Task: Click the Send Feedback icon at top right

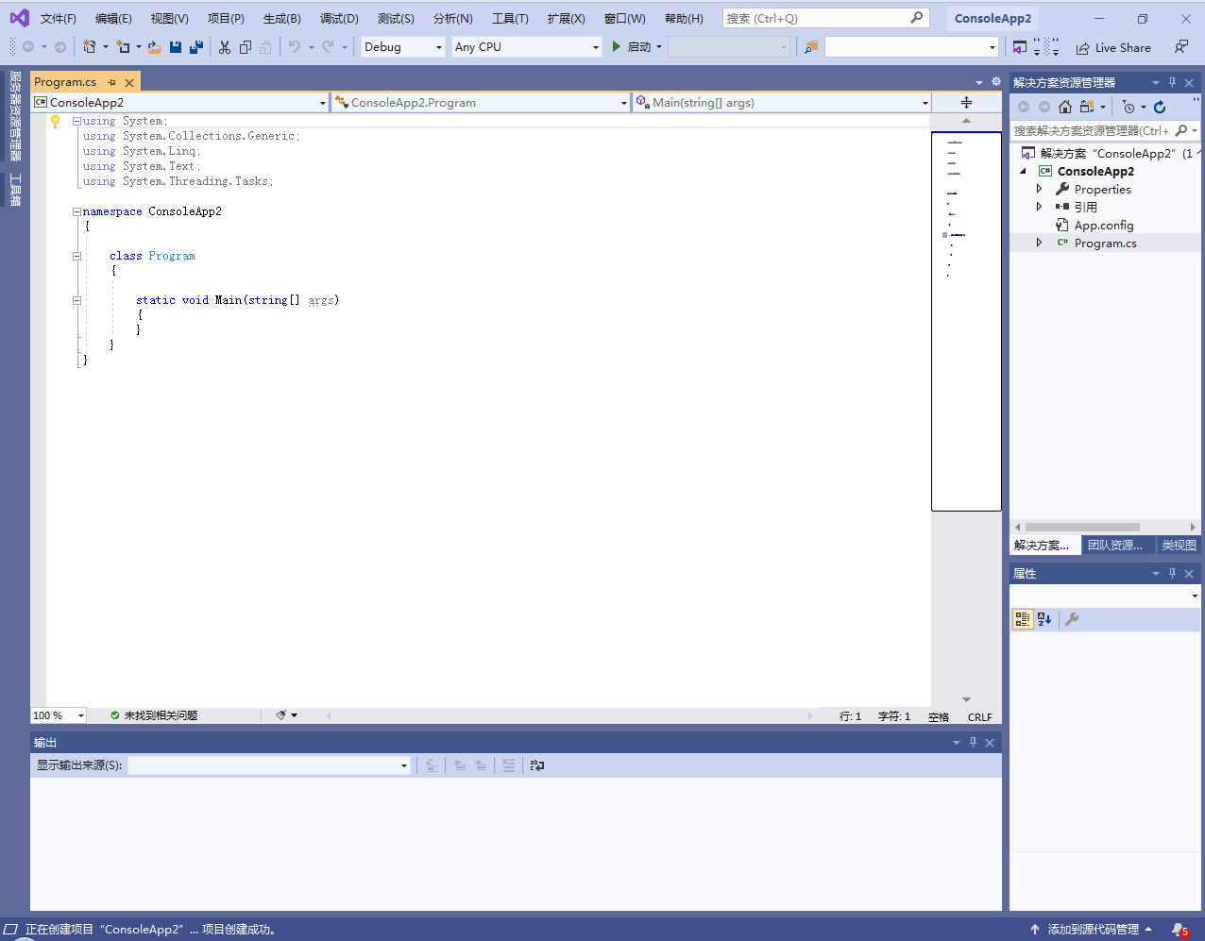Action: [1181, 46]
